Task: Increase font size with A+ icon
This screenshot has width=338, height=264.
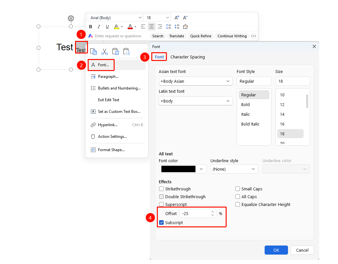Action: click(x=177, y=18)
